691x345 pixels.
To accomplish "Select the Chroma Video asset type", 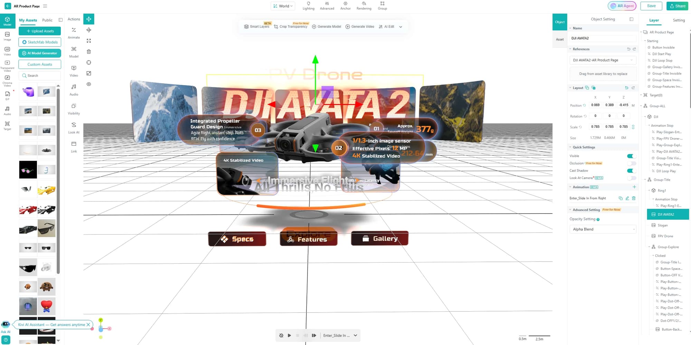I will [x=7, y=81].
